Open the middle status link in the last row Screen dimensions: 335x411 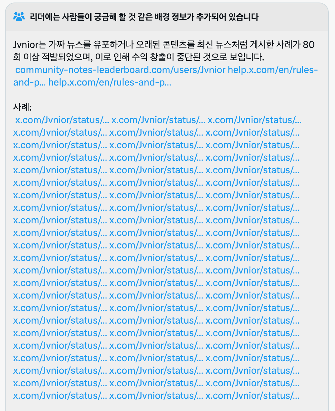[156, 396]
